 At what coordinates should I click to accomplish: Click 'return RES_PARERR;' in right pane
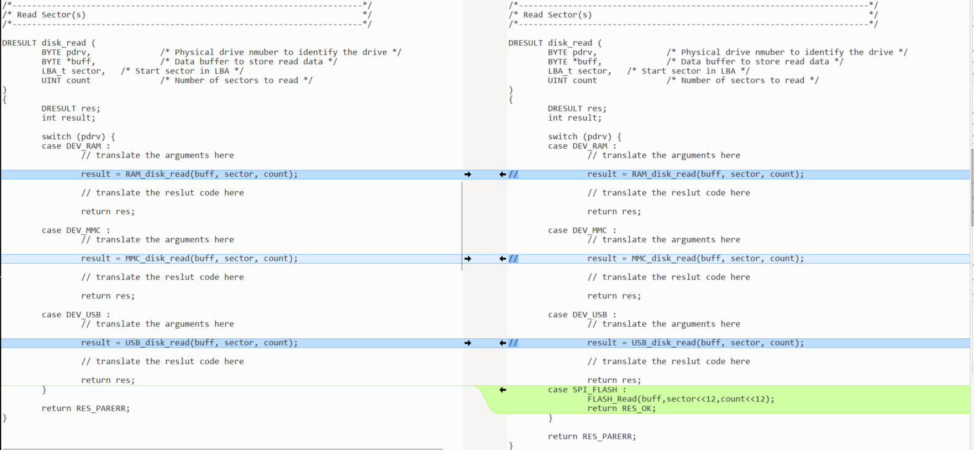coord(592,436)
